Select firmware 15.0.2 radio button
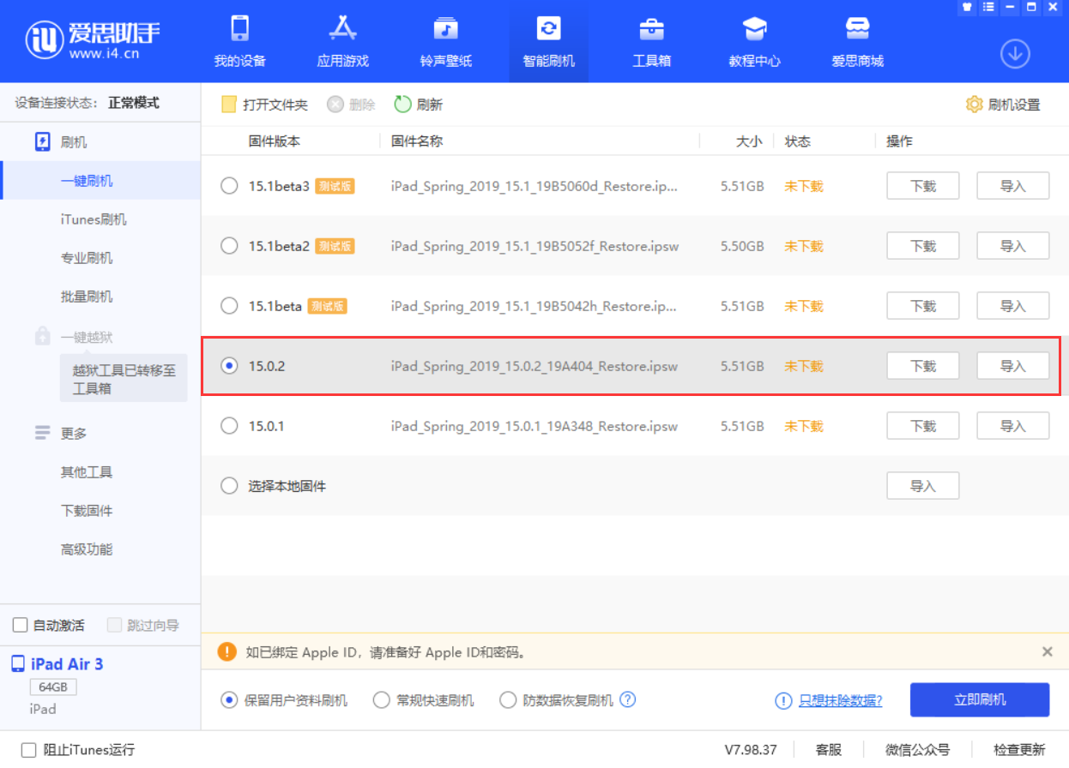This screenshot has height=768, width=1069. (x=229, y=366)
